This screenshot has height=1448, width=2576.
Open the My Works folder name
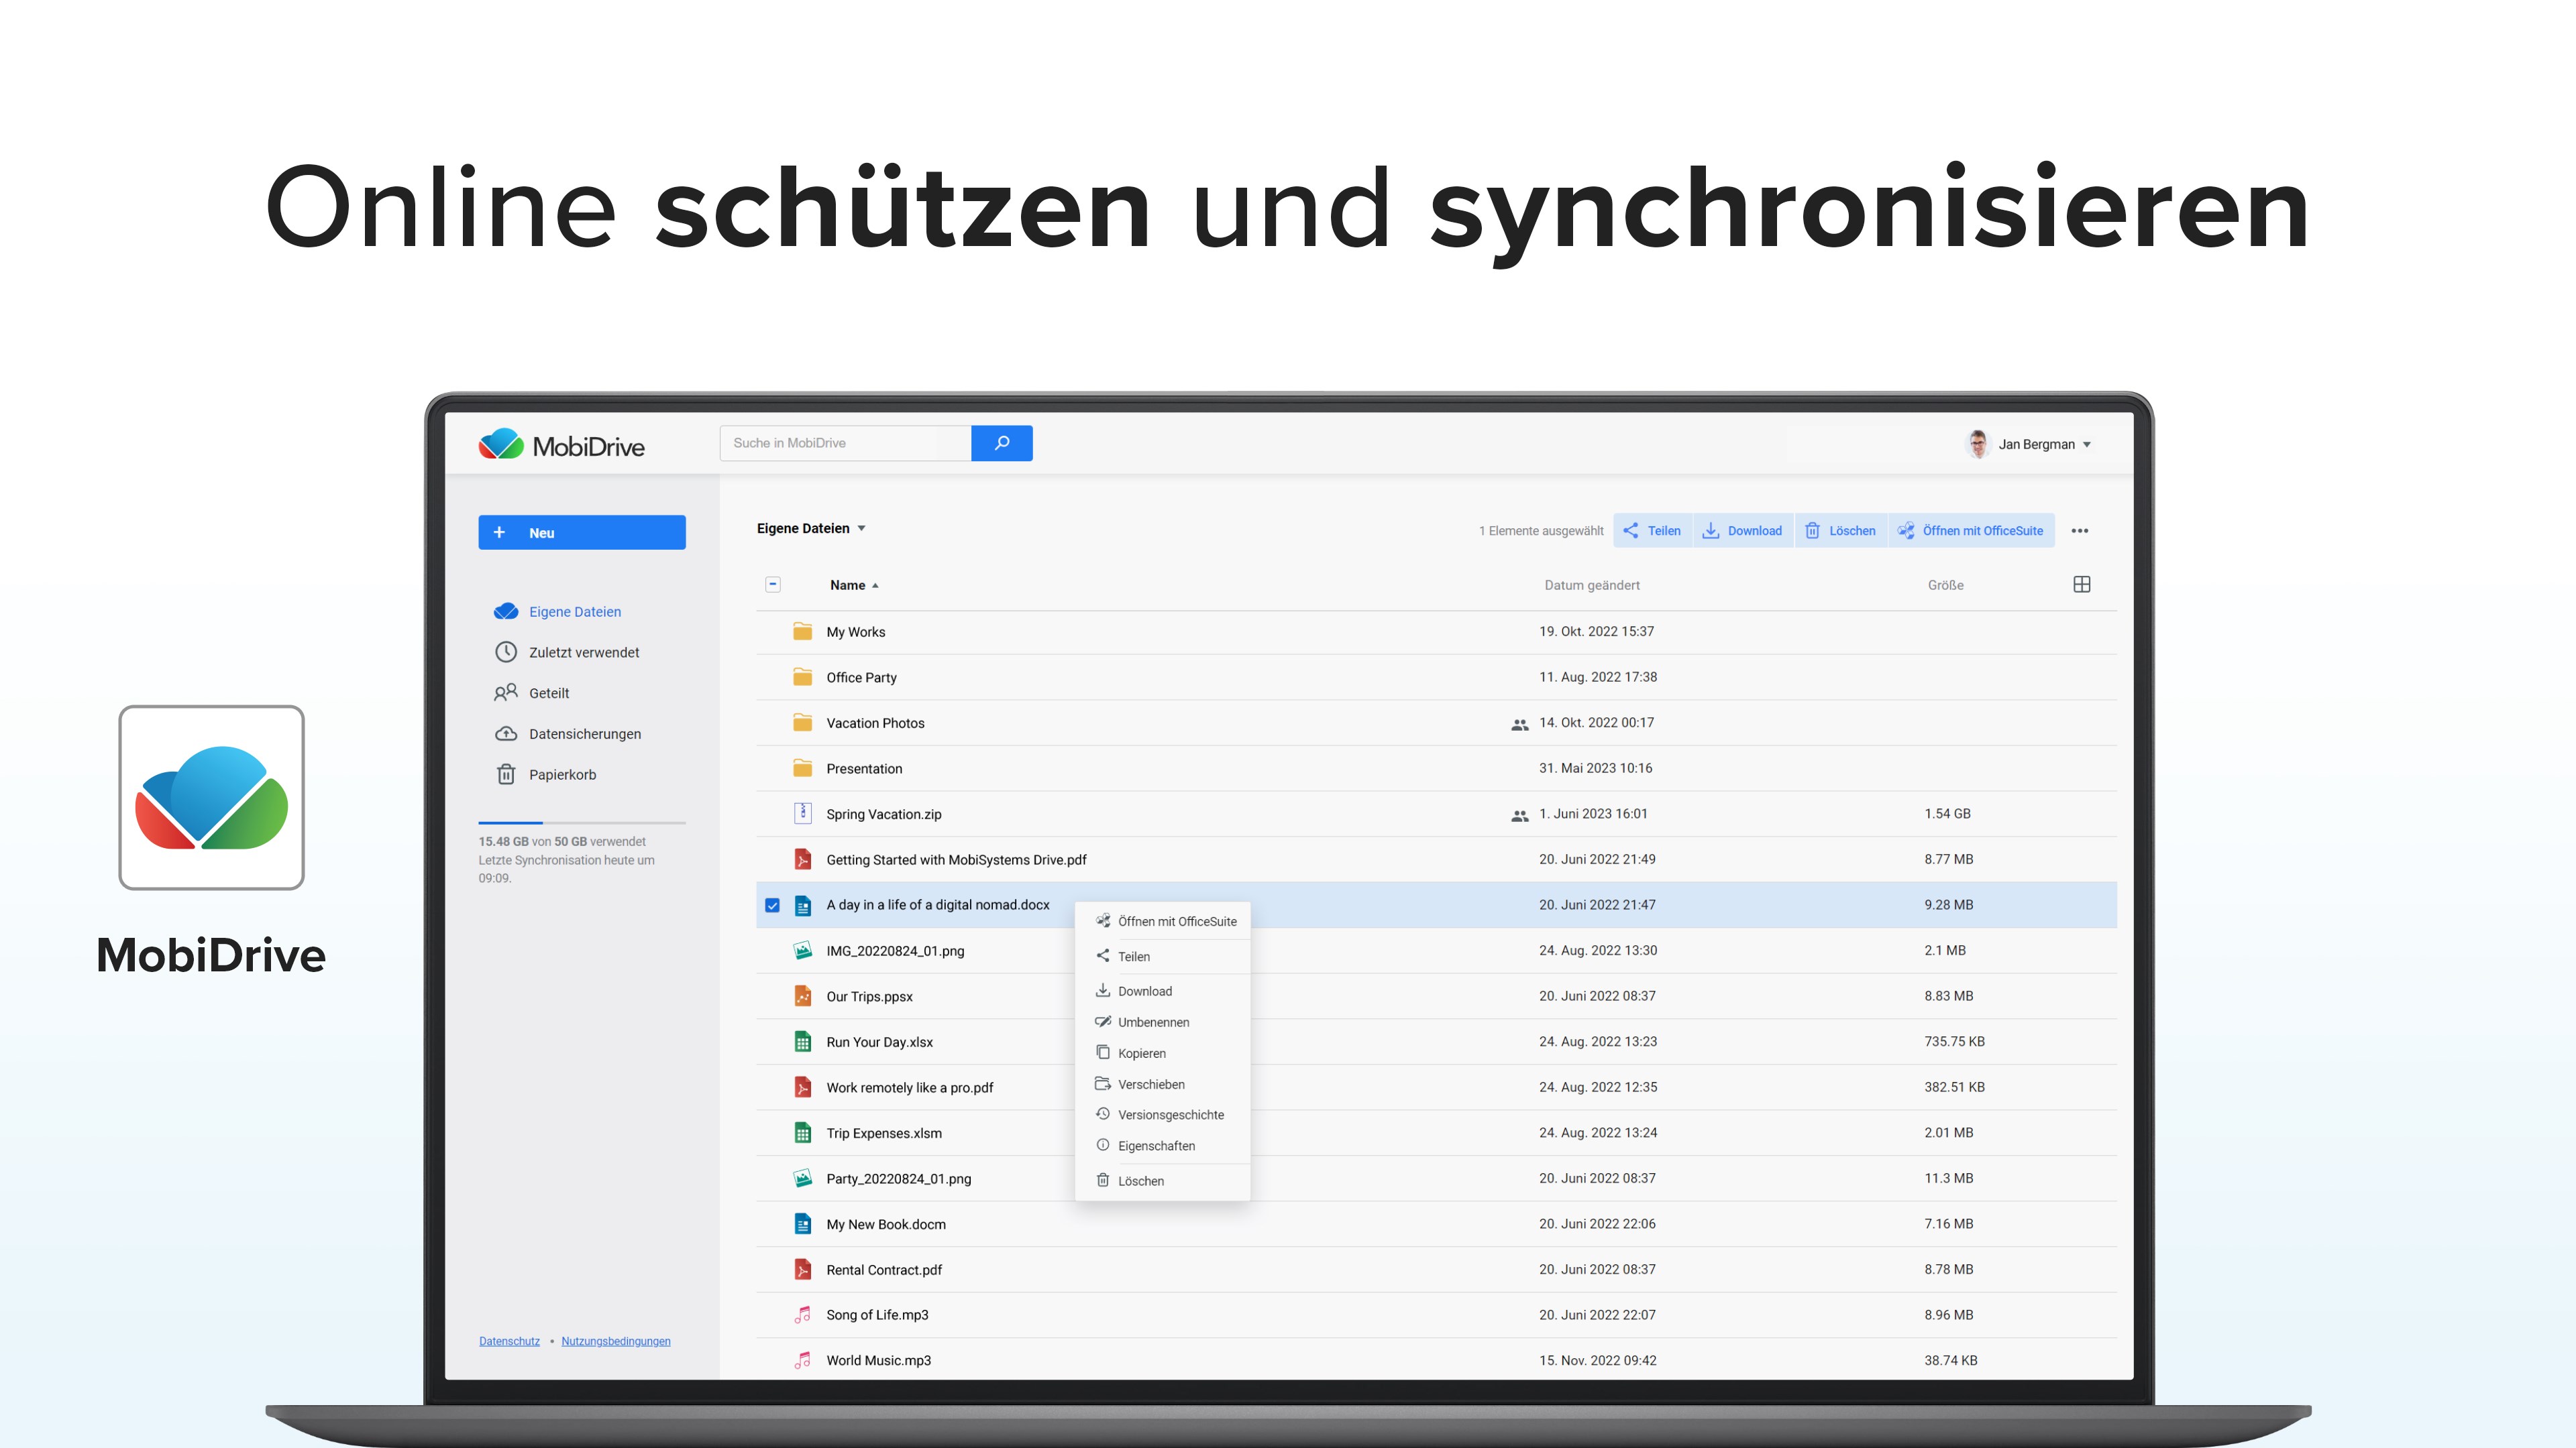(856, 633)
